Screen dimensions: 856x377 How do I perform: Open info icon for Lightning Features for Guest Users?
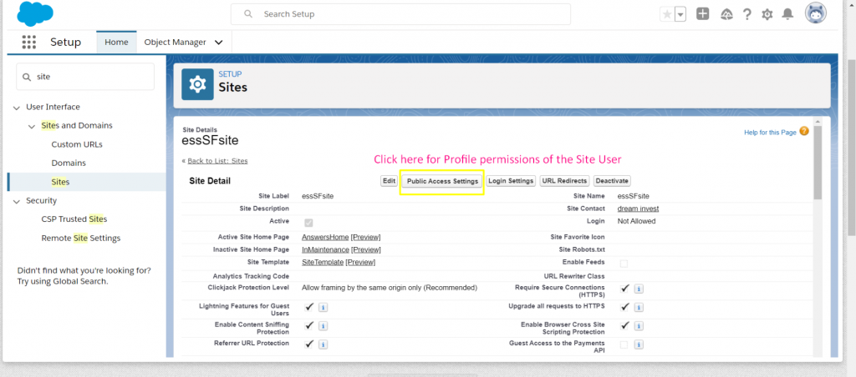(324, 307)
